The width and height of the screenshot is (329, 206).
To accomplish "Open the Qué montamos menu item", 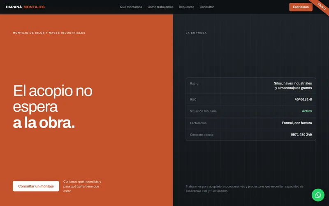I will [131, 7].
